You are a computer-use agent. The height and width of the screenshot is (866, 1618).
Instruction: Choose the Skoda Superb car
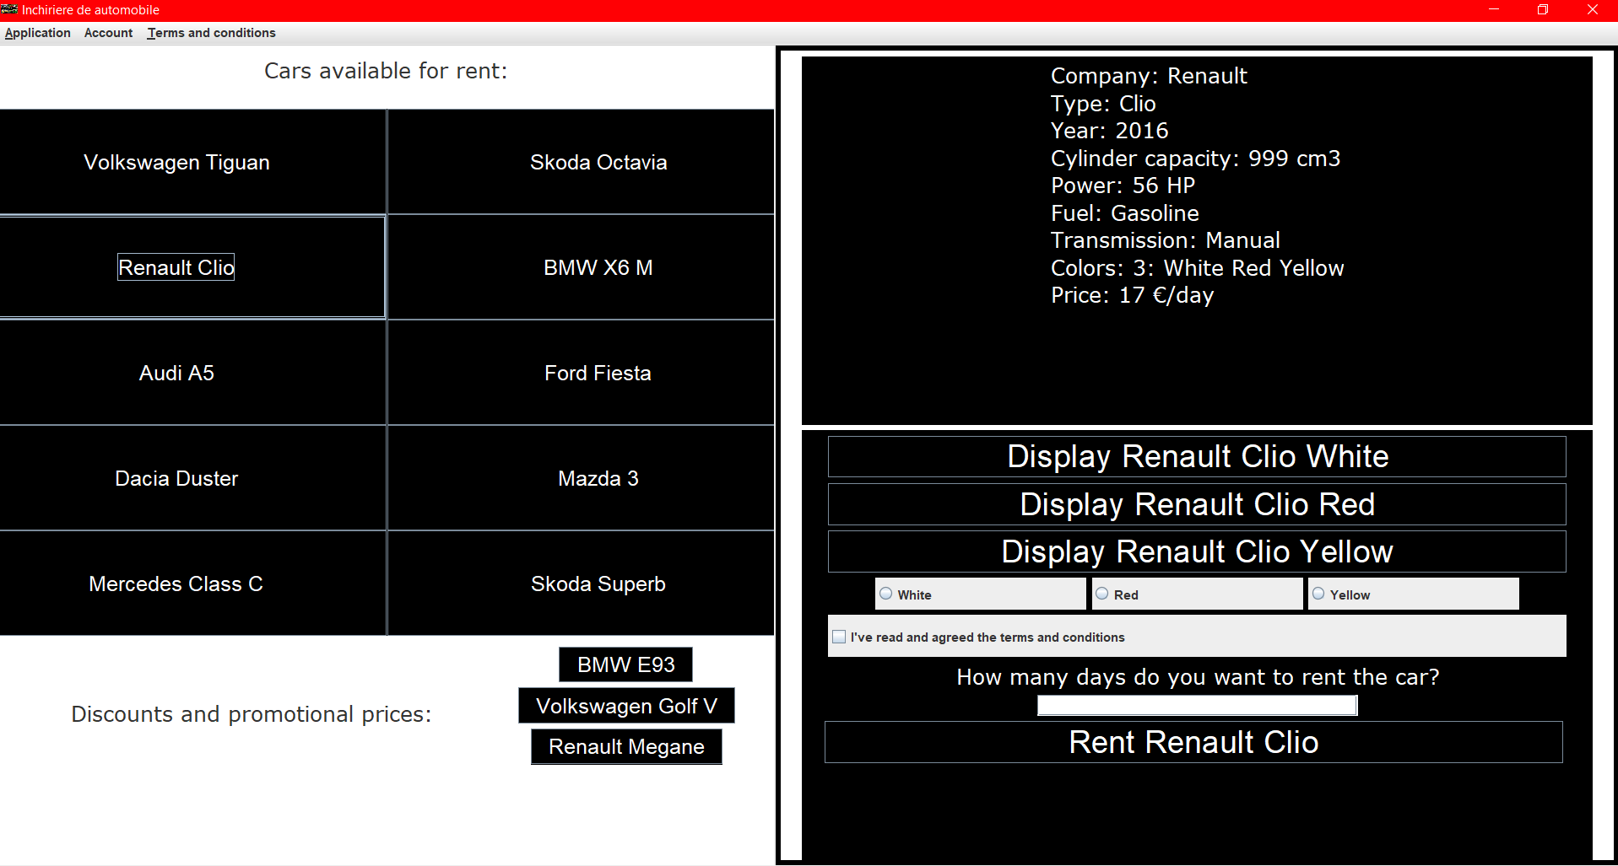(x=581, y=584)
